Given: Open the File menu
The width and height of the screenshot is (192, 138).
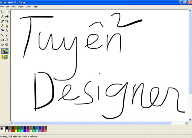Looking at the screenshot, I should click(x=2, y=7).
